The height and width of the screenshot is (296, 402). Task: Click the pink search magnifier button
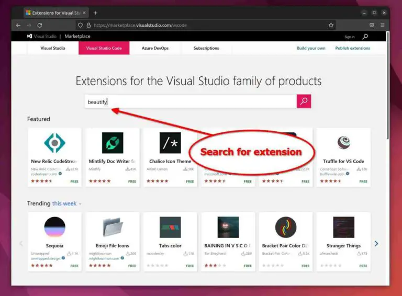coord(304,101)
